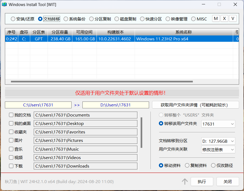Click the 238.40 GB capacity cell
This screenshot has height=191, width=244.
60,39
